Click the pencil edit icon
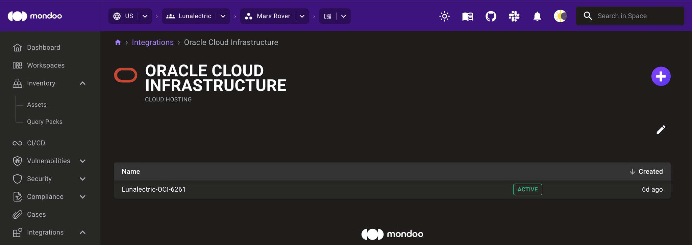The image size is (692, 245). (661, 130)
